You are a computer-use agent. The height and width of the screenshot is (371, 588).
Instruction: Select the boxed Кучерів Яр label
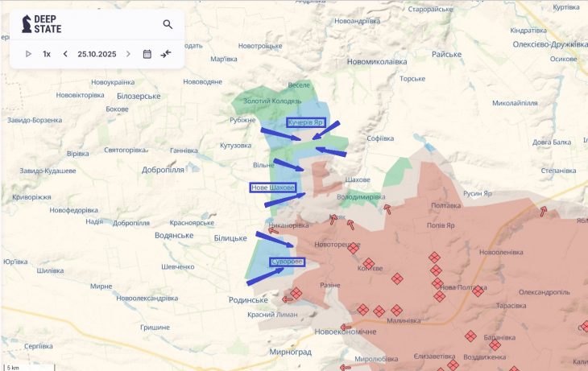(305, 122)
